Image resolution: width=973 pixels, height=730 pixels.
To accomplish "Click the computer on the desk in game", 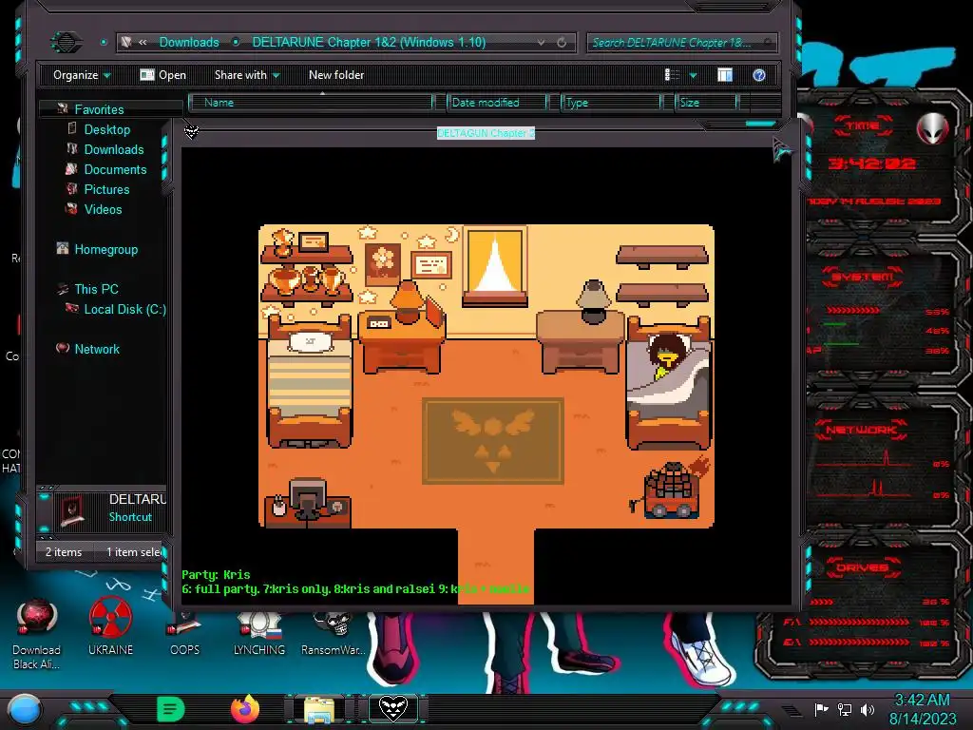I will (308, 498).
